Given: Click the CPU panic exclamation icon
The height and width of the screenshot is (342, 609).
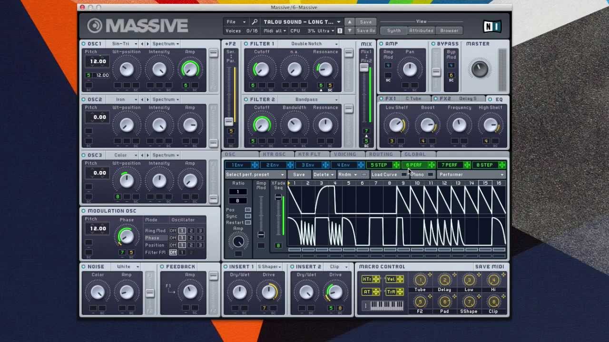Looking at the screenshot, I should tap(340, 31).
